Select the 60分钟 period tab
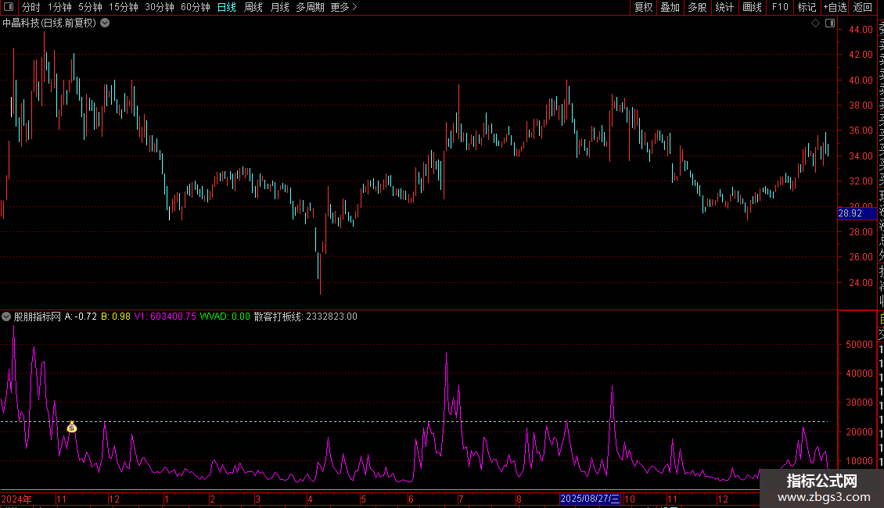 click(195, 7)
